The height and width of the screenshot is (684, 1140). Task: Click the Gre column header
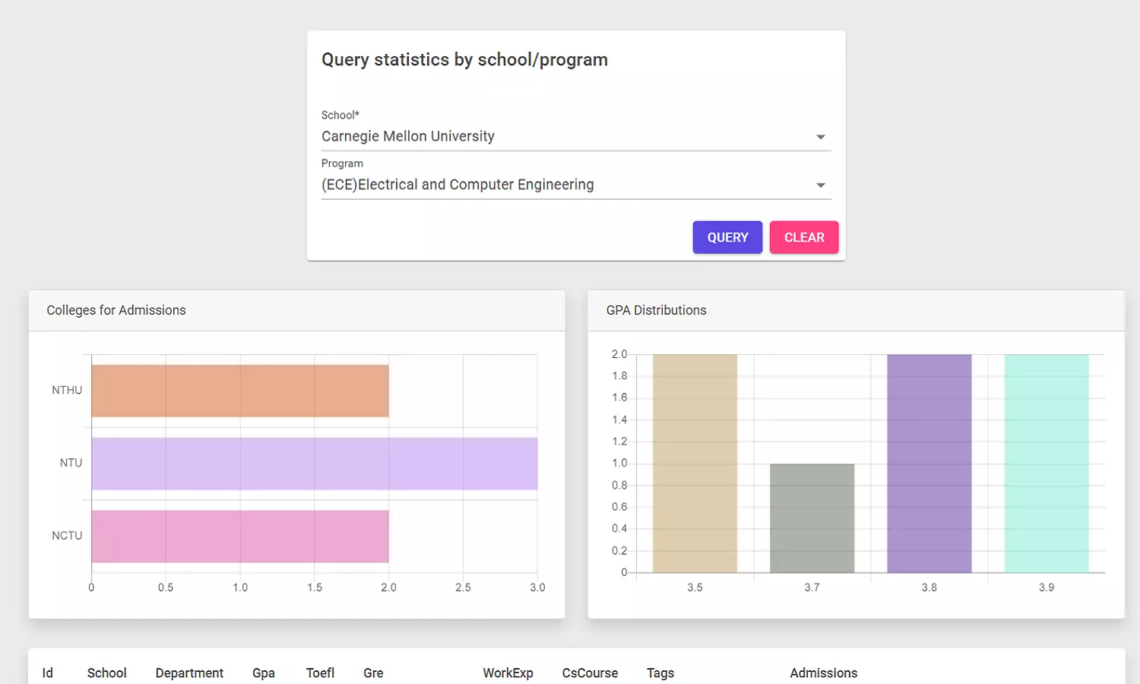click(373, 673)
